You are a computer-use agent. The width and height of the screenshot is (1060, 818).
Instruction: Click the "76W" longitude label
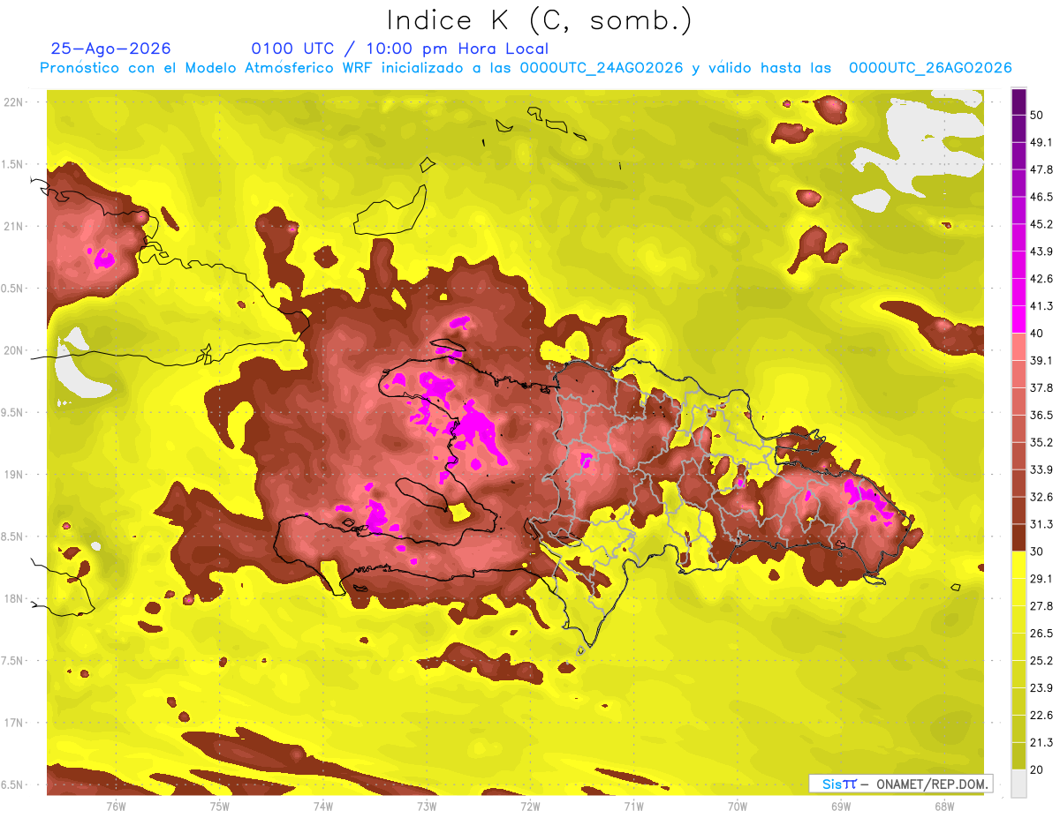[116, 807]
